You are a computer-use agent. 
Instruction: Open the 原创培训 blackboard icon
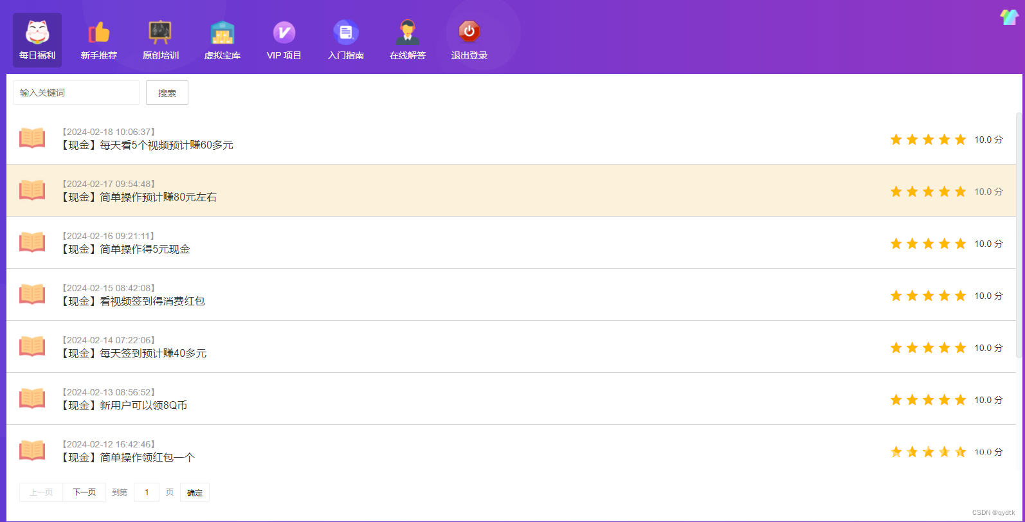tap(160, 32)
